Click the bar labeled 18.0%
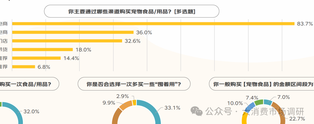 pos(42,50)
